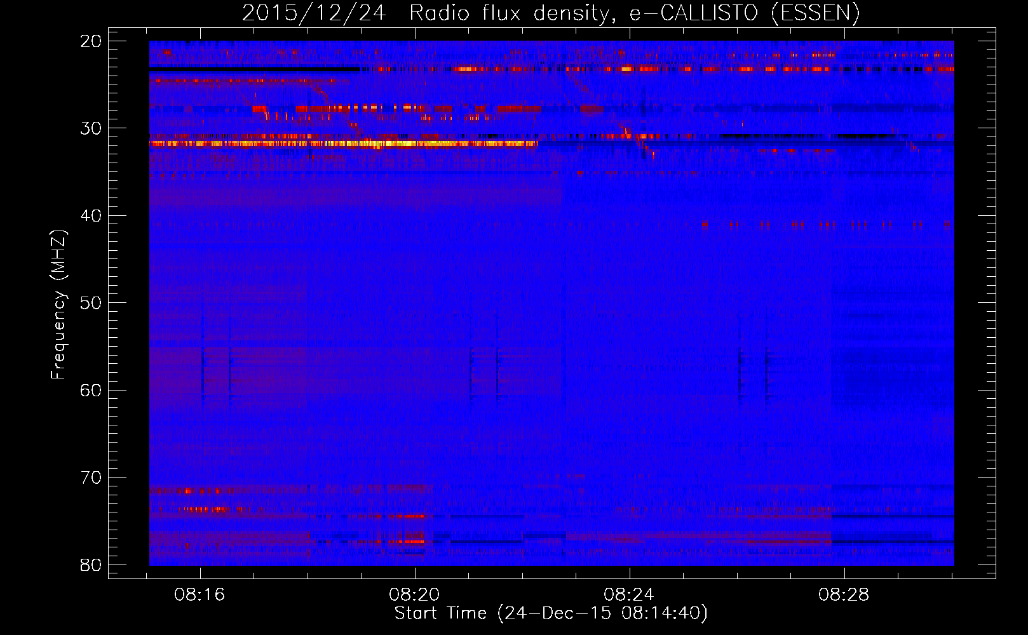Viewport: 1028px width, 635px height.
Task: Click the '40' frequency tick label
Action: pos(91,216)
